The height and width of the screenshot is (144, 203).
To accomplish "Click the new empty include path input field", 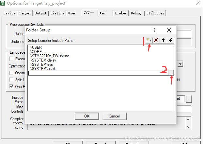I will pos(98,73).
